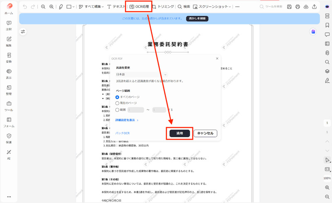This screenshot has height=203, width=332.
Task: Open the page thumbnails panel icon
Action: coord(327,16)
